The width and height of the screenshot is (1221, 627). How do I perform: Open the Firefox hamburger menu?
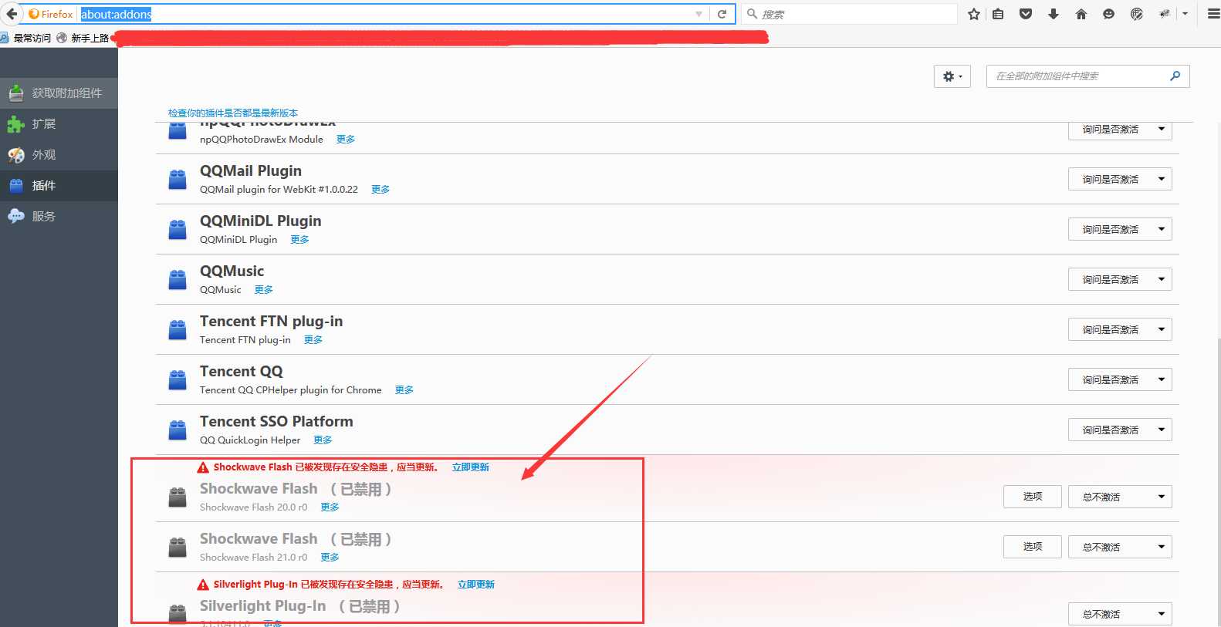pyautogui.click(x=1213, y=14)
